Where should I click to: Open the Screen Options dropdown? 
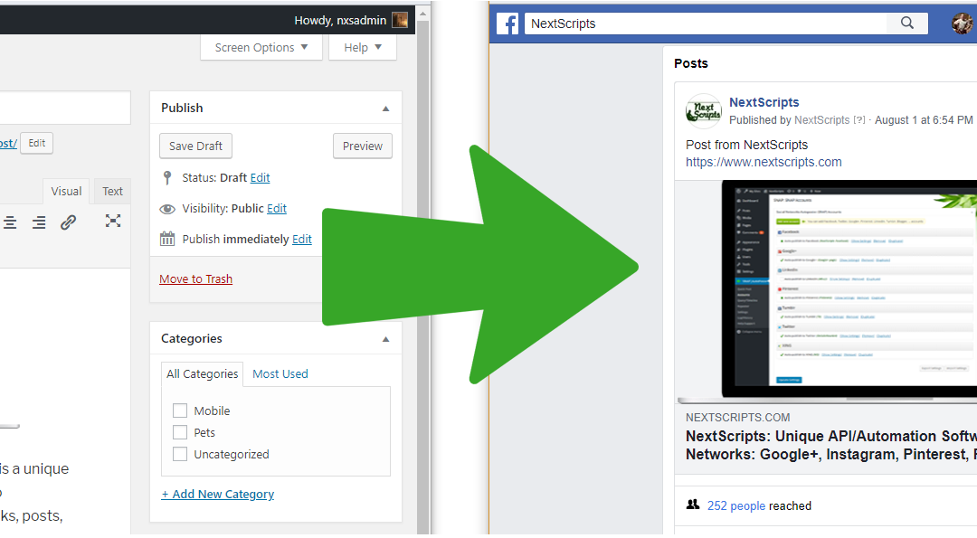click(x=261, y=47)
